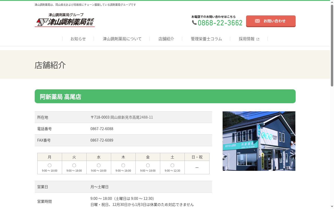334x209 pixels.
Task: Click the page vertical scrollbar
Action: coord(332,46)
